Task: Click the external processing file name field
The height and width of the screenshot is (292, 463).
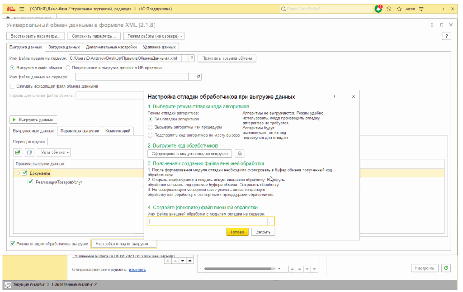Action: click(207, 221)
